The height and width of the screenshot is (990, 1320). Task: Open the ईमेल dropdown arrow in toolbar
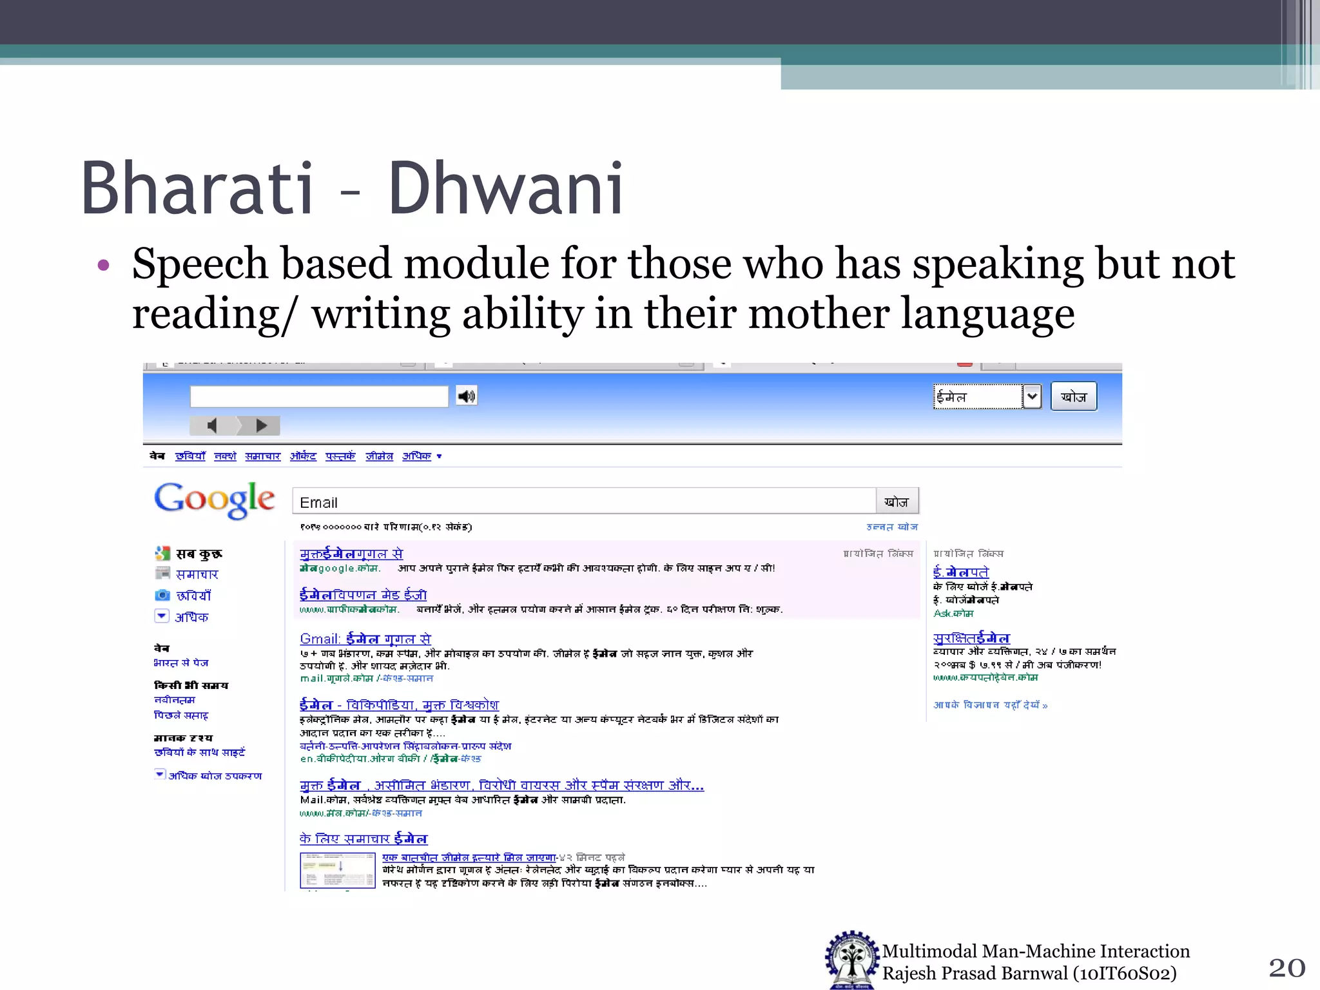(1032, 396)
